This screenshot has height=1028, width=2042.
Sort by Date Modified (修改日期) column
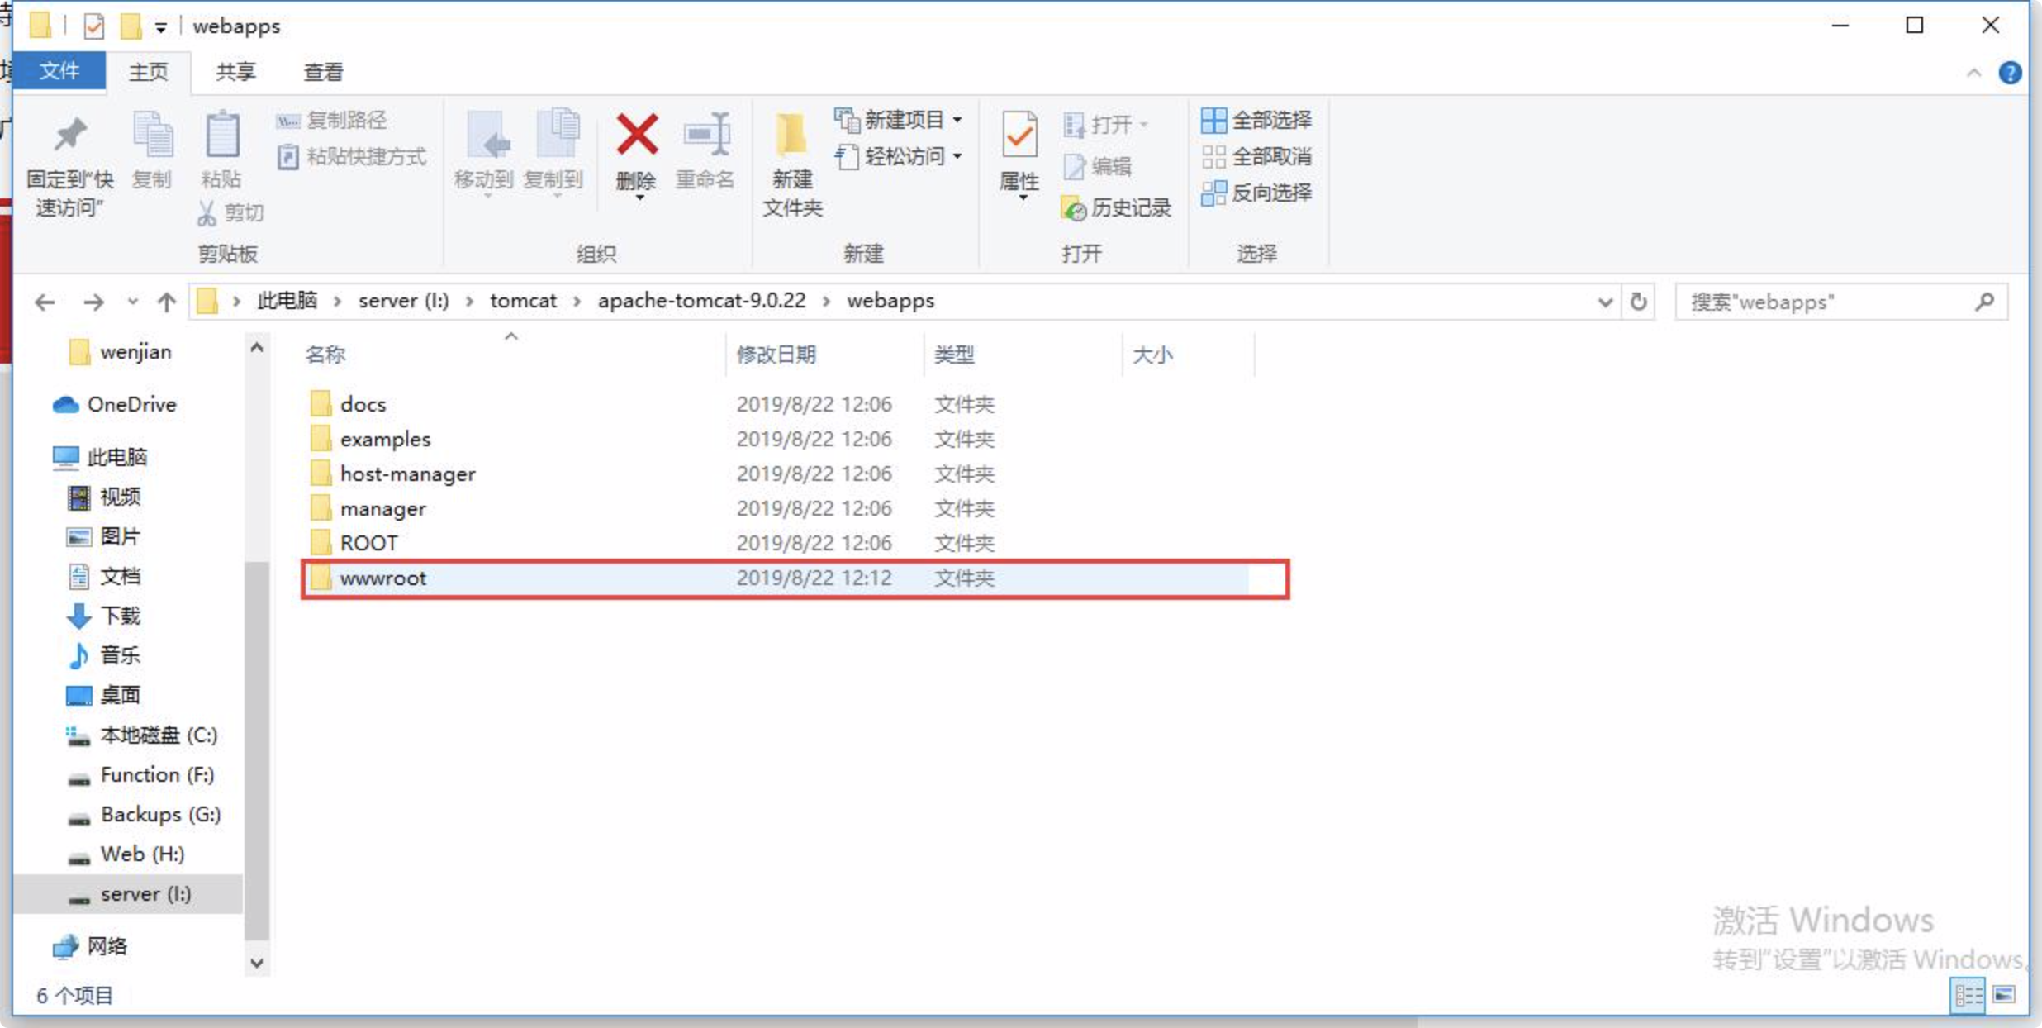[x=776, y=355]
